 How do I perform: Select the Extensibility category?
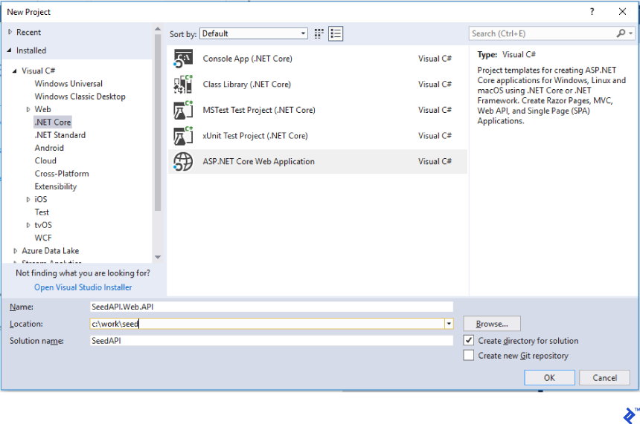coord(56,186)
